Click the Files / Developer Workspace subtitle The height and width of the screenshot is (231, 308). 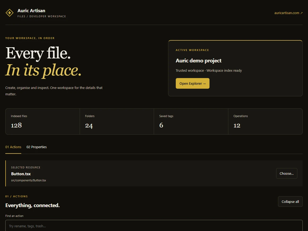[42, 16]
